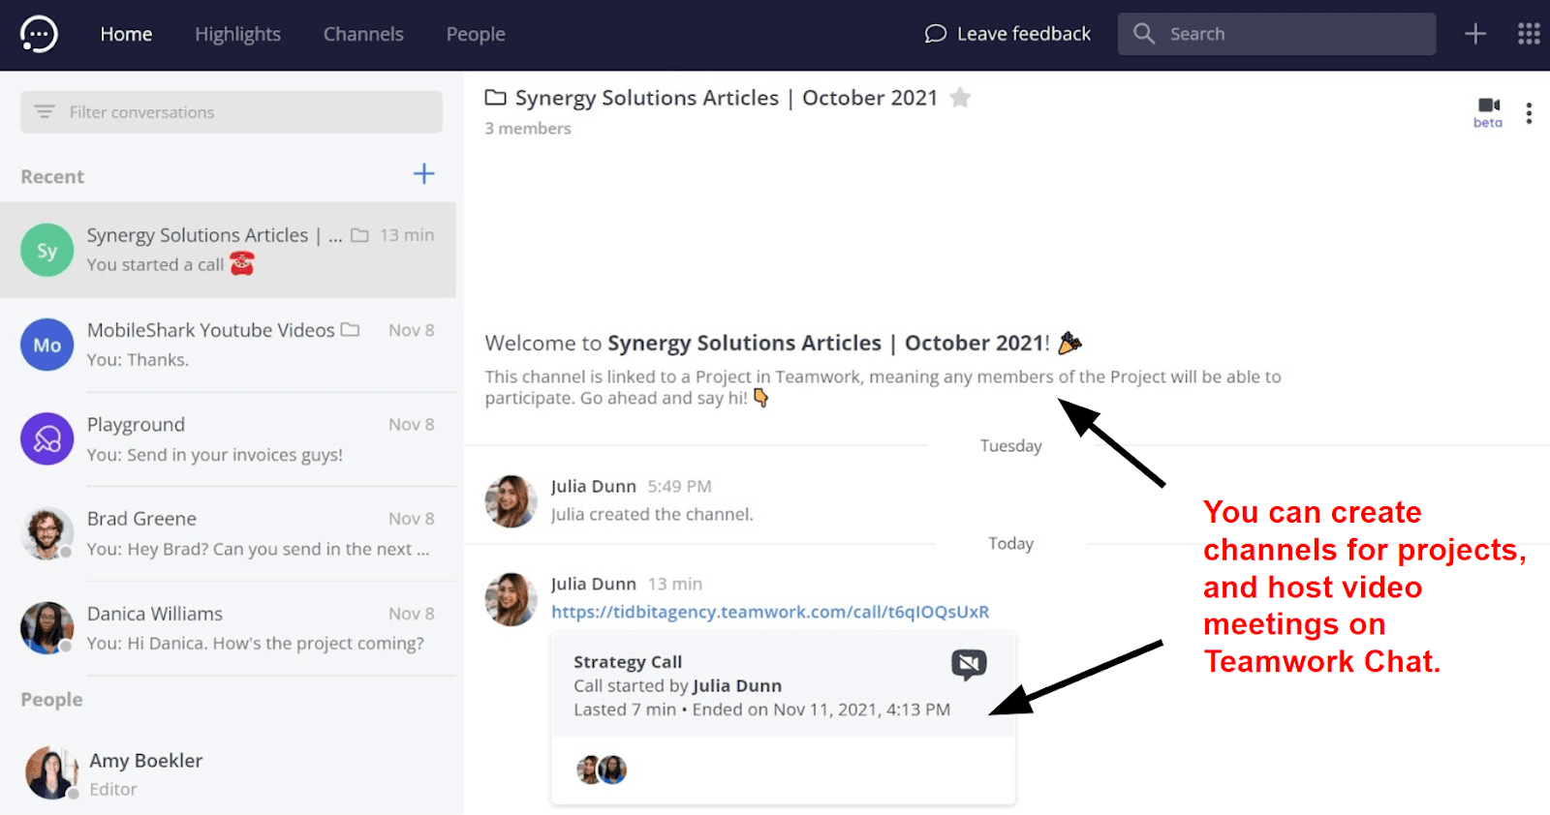Click the Sy green avatar
Image resolution: width=1550 pixels, height=815 pixels.
46,250
